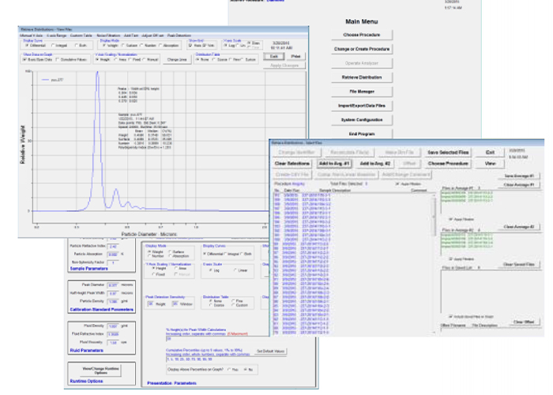The width and height of the screenshot is (553, 395).
Task: Click Clear Selections in Select Files window
Action: pyautogui.click(x=292, y=164)
